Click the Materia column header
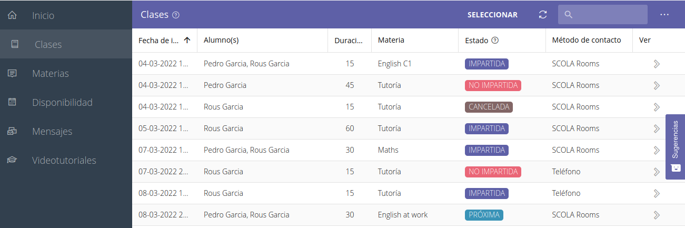This screenshot has width=685, height=228. click(391, 40)
